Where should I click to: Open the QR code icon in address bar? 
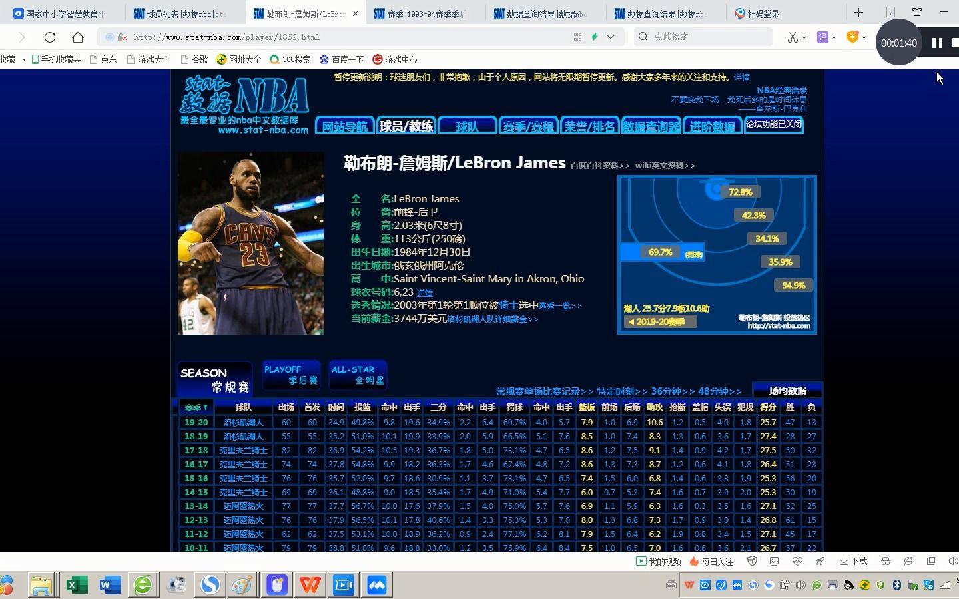click(577, 37)
